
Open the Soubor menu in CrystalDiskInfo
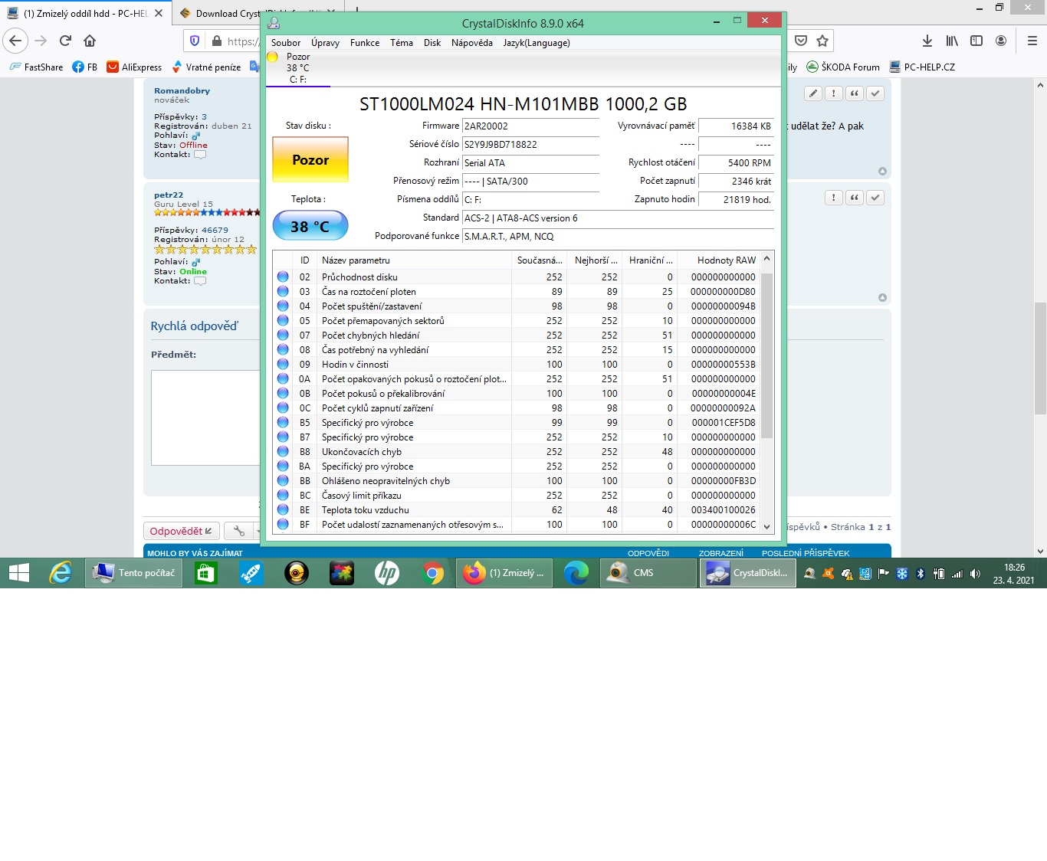(286, 43)
